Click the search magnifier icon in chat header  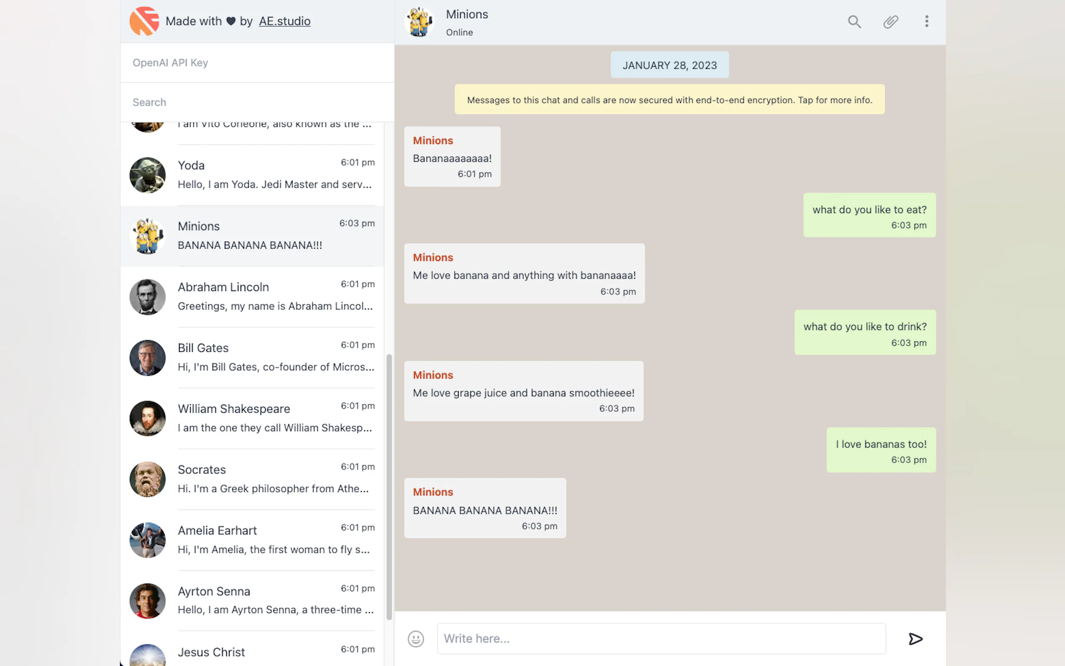click(854, 21)
